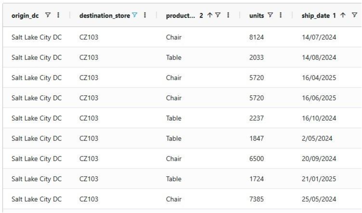Open the filter icon on ship_date column
The height and width of the screenshot is (213, 362).
354,14
